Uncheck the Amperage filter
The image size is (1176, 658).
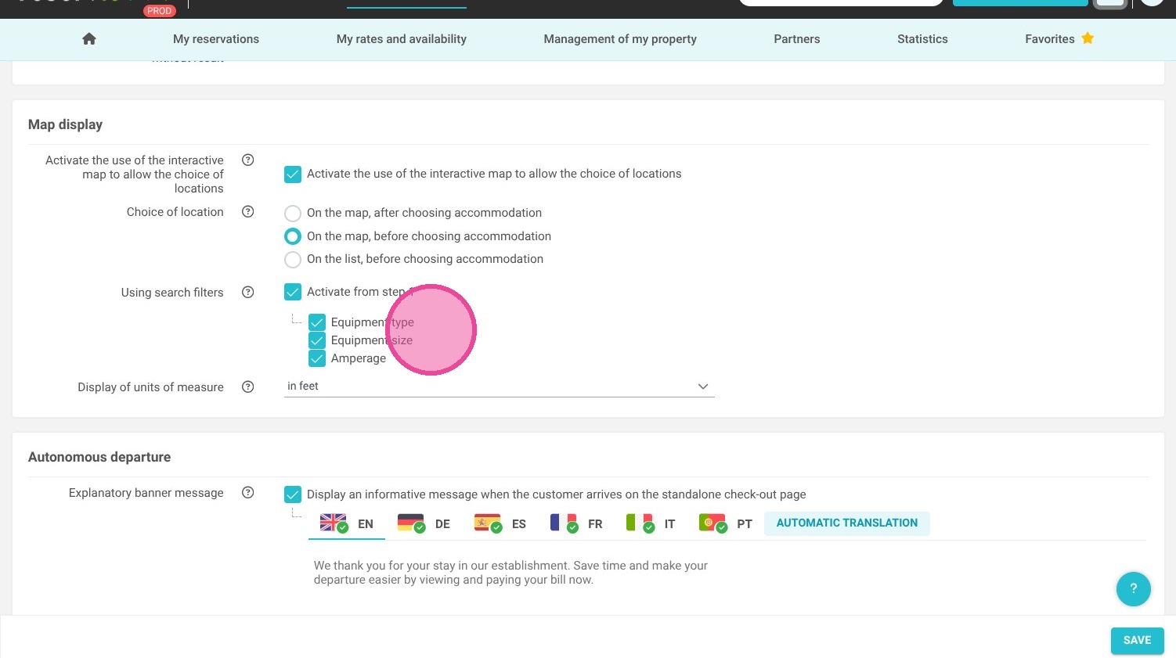tap(317, 358)
